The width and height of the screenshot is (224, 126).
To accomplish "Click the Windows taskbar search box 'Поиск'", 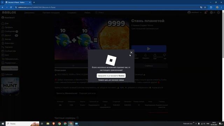I will point(22,124).
